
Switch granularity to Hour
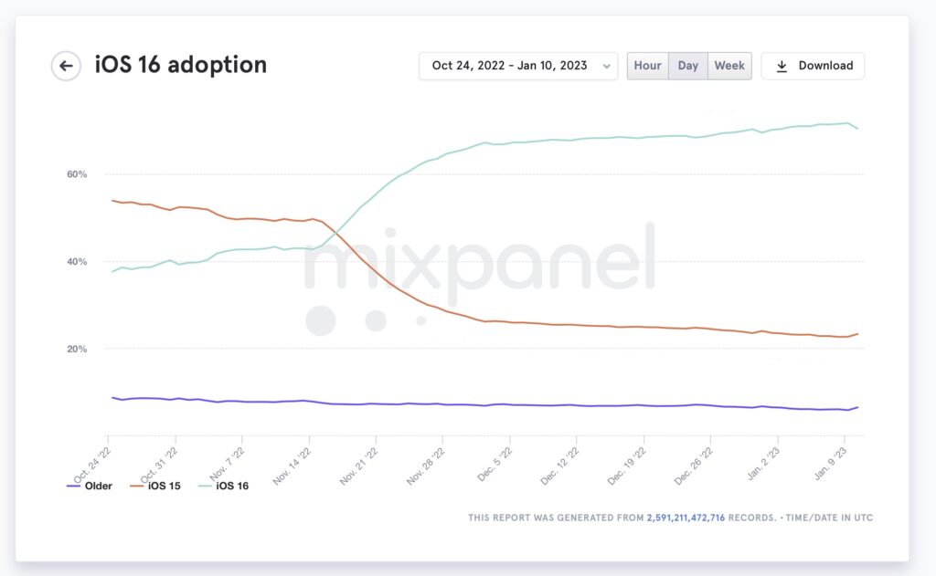tap(648, 66)
